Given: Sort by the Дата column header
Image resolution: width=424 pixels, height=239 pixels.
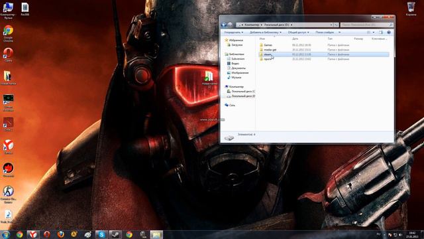Looking at the screenshot, I should (x=295, y=39).
